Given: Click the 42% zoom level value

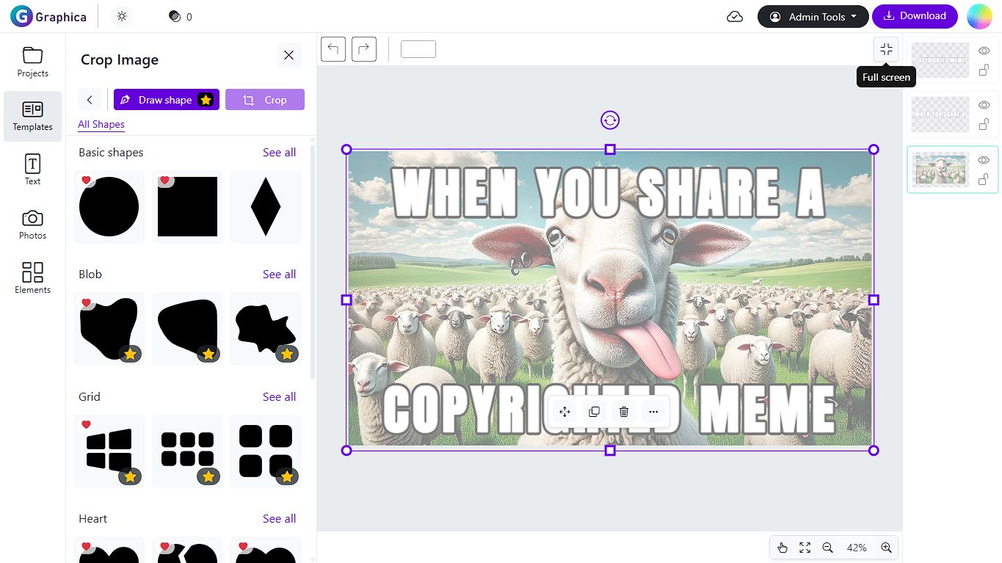Looking at the screenshot, I should click(x=857, y=548).
